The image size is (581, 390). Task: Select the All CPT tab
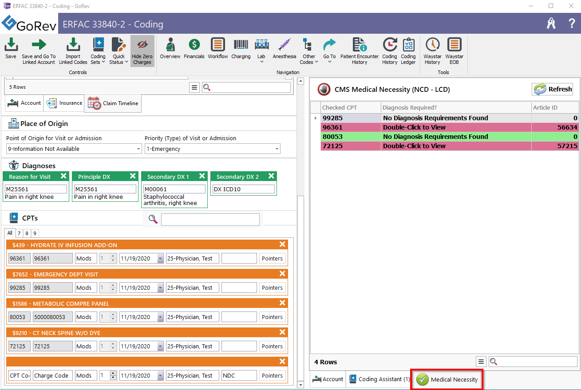pos(10,233)
